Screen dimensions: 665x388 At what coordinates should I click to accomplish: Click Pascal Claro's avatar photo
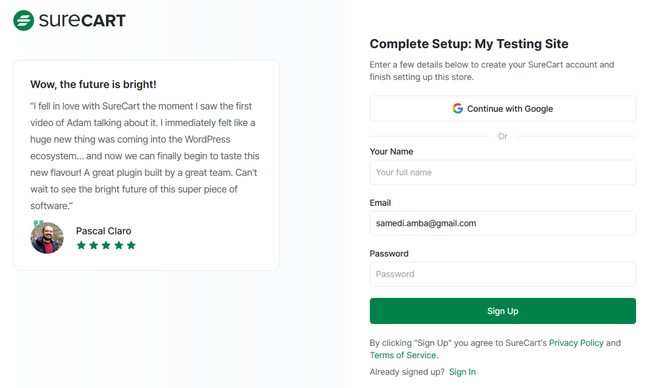[x=47, y=238]
